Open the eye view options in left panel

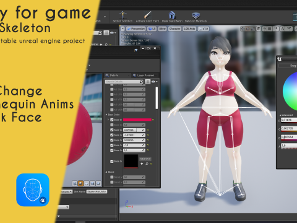tap(113, 33)
